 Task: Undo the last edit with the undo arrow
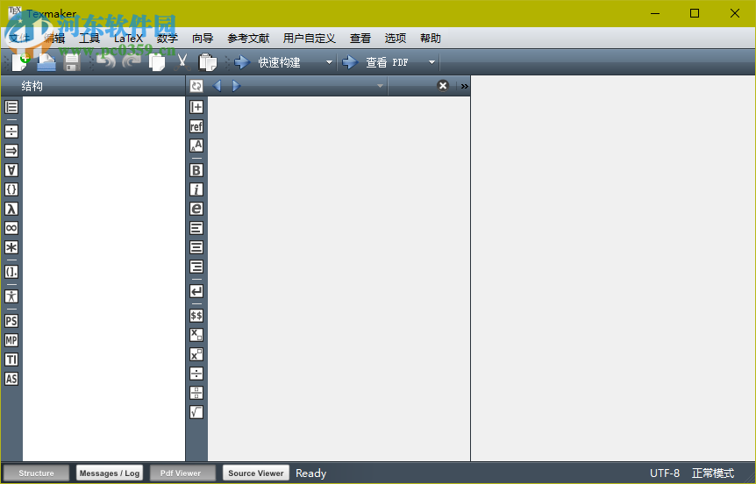[x=105, y=62]
